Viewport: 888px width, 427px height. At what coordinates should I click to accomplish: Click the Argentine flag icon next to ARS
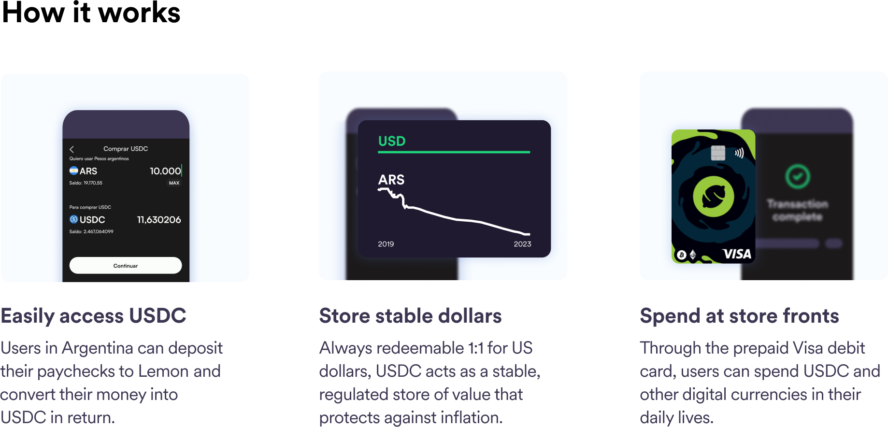[x=73, y=171]
